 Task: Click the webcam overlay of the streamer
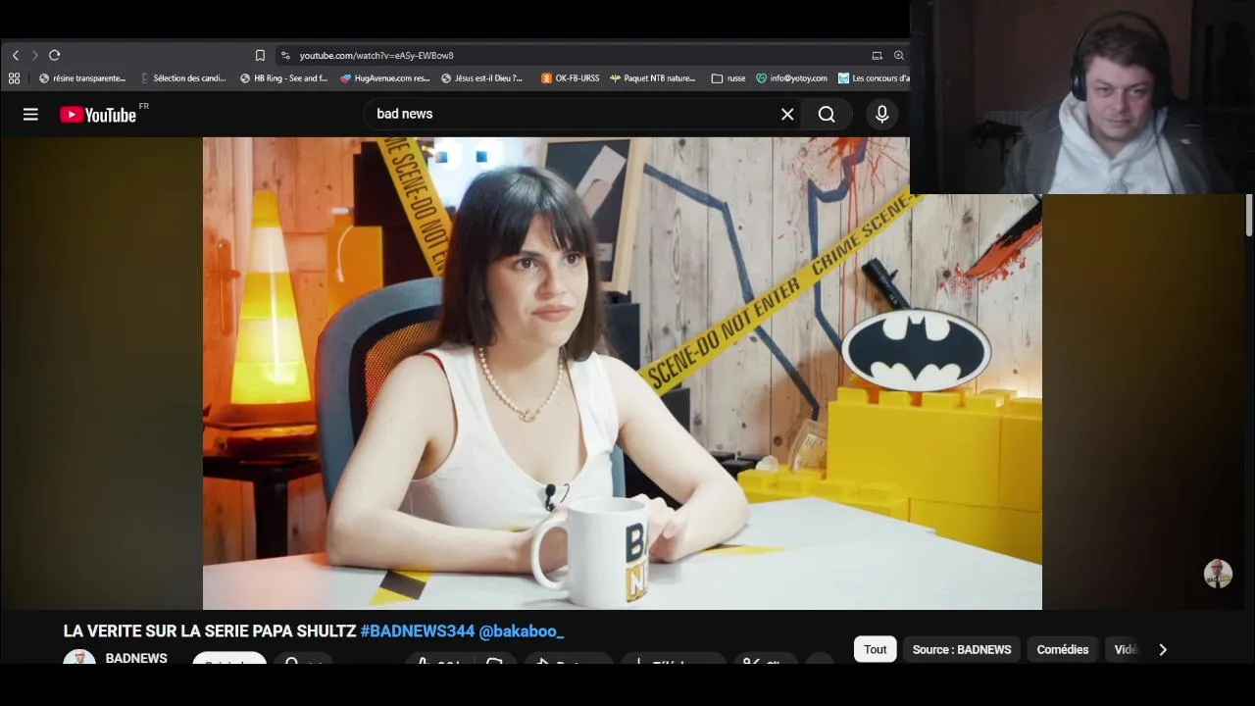coord(1082,97)
